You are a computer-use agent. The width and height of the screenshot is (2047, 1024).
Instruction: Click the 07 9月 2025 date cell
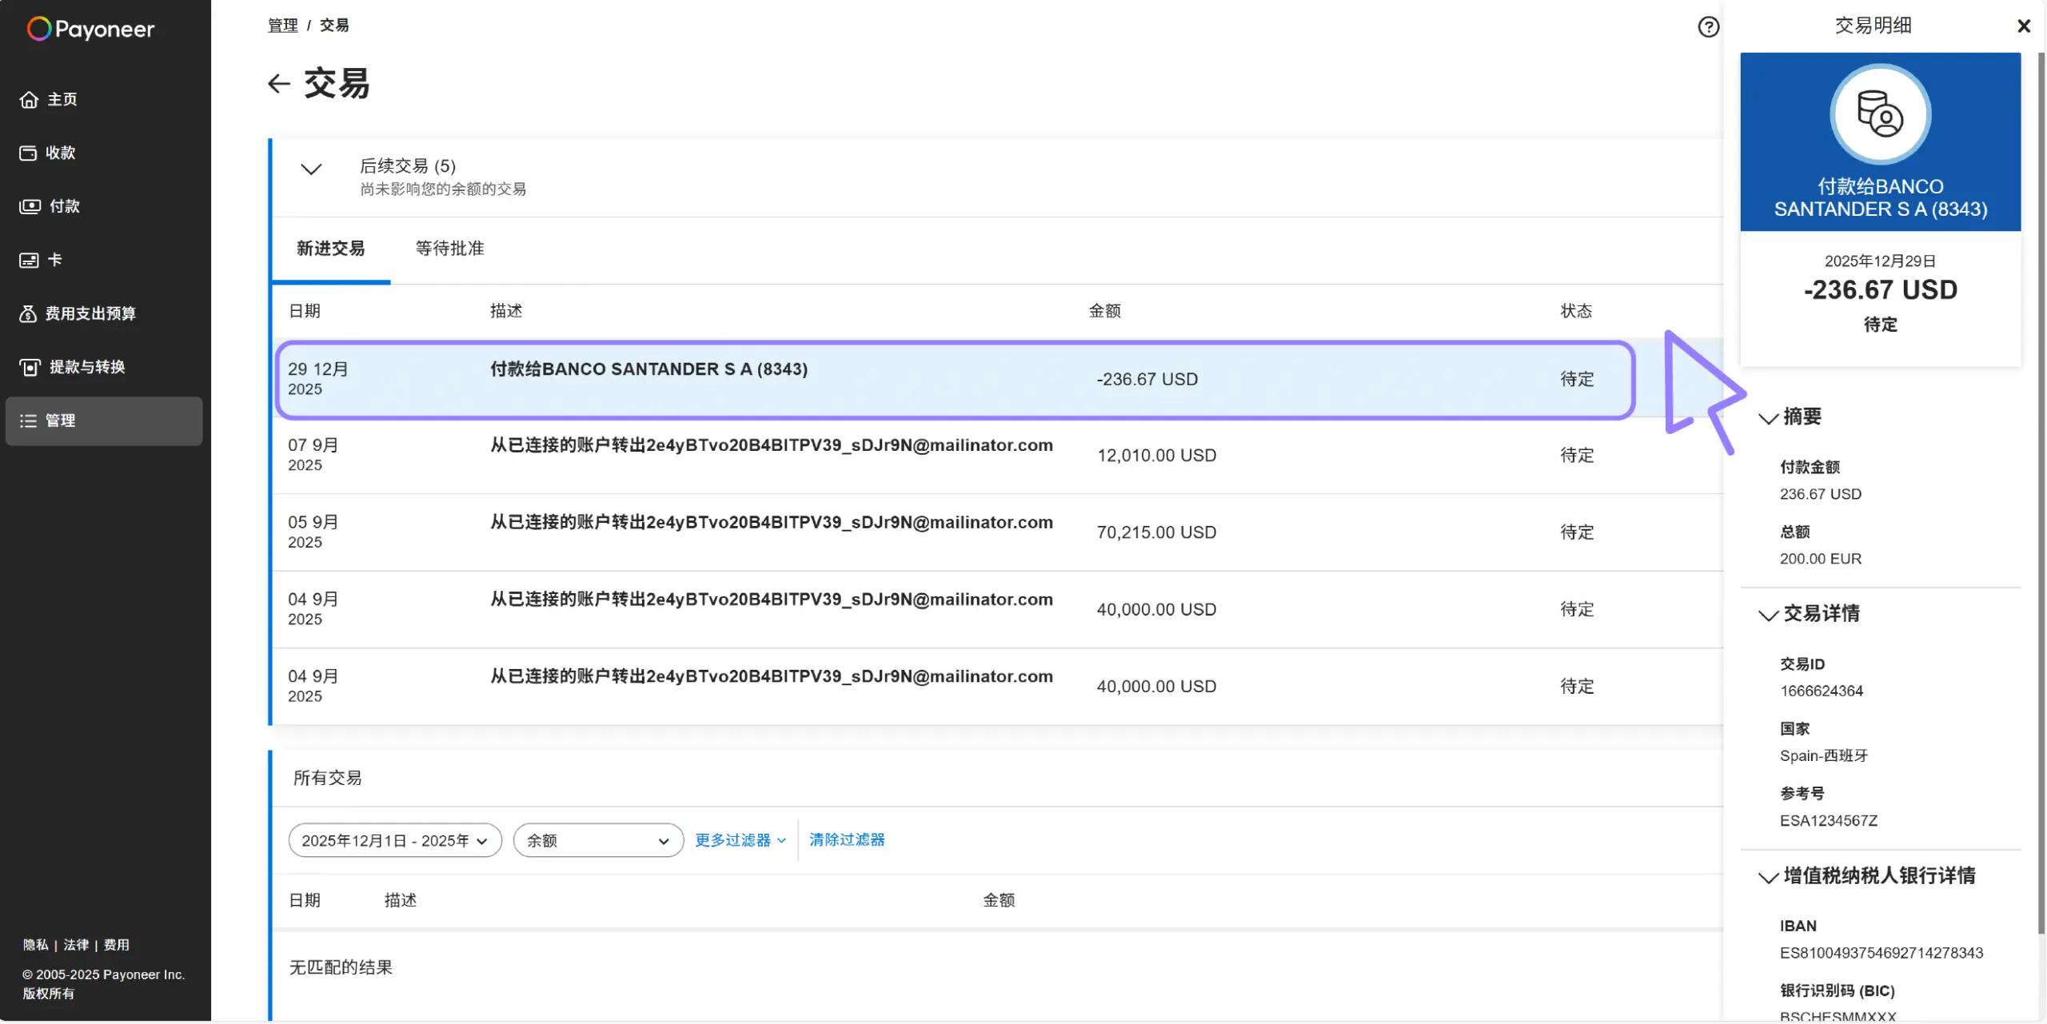(x=313, y=455)
